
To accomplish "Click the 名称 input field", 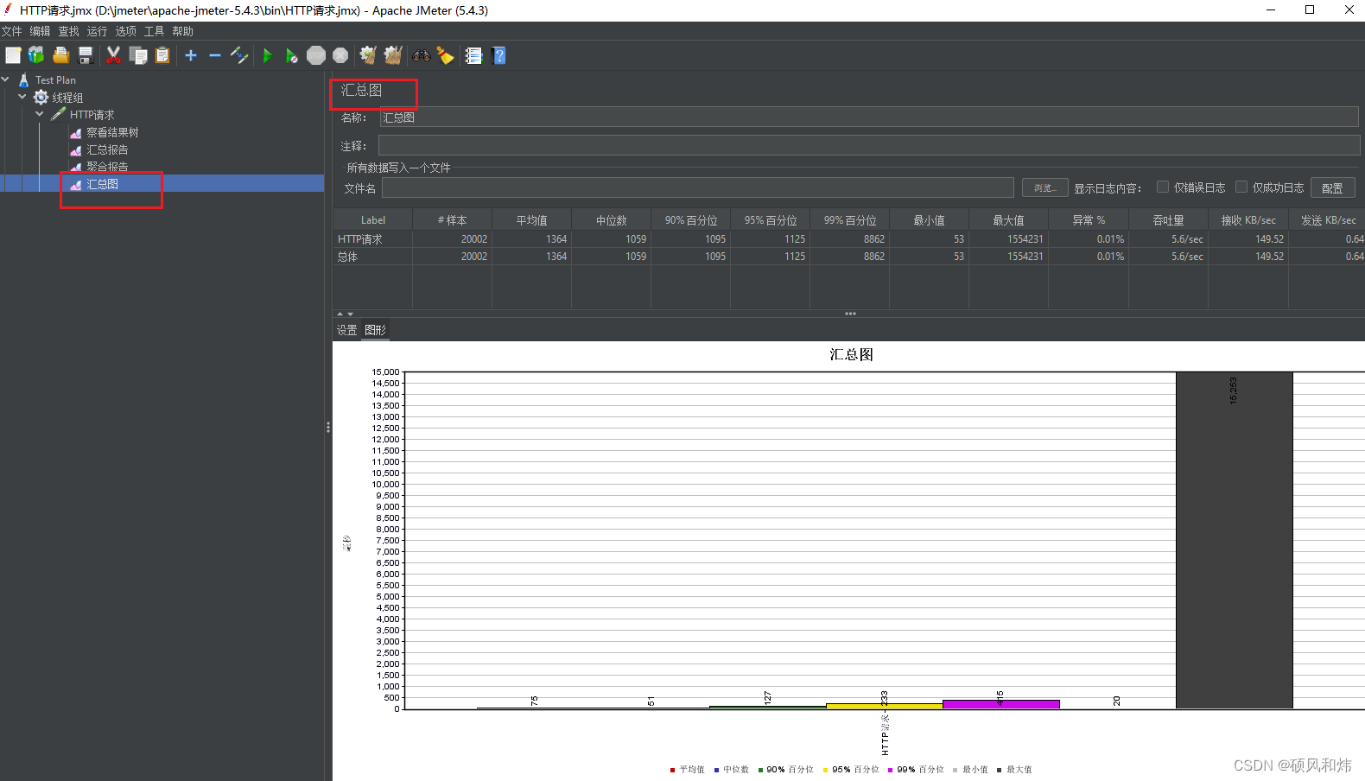I will coord(869,117).
